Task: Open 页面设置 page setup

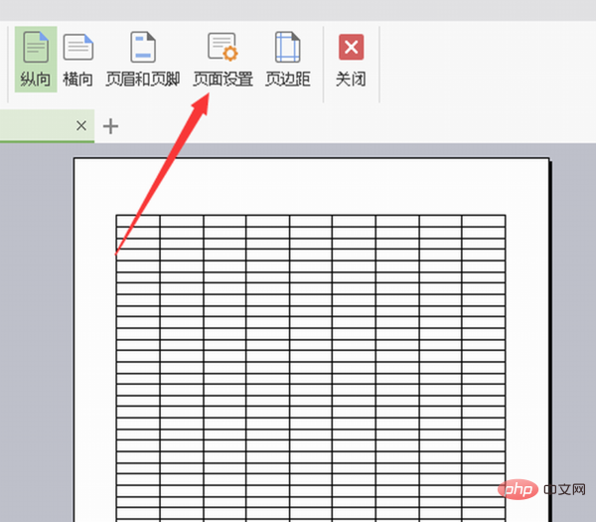Action: point(223,60)
